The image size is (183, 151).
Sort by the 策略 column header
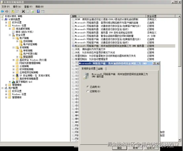coord(108,16)
